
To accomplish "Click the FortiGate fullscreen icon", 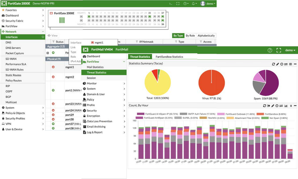I will pos(178,4).
